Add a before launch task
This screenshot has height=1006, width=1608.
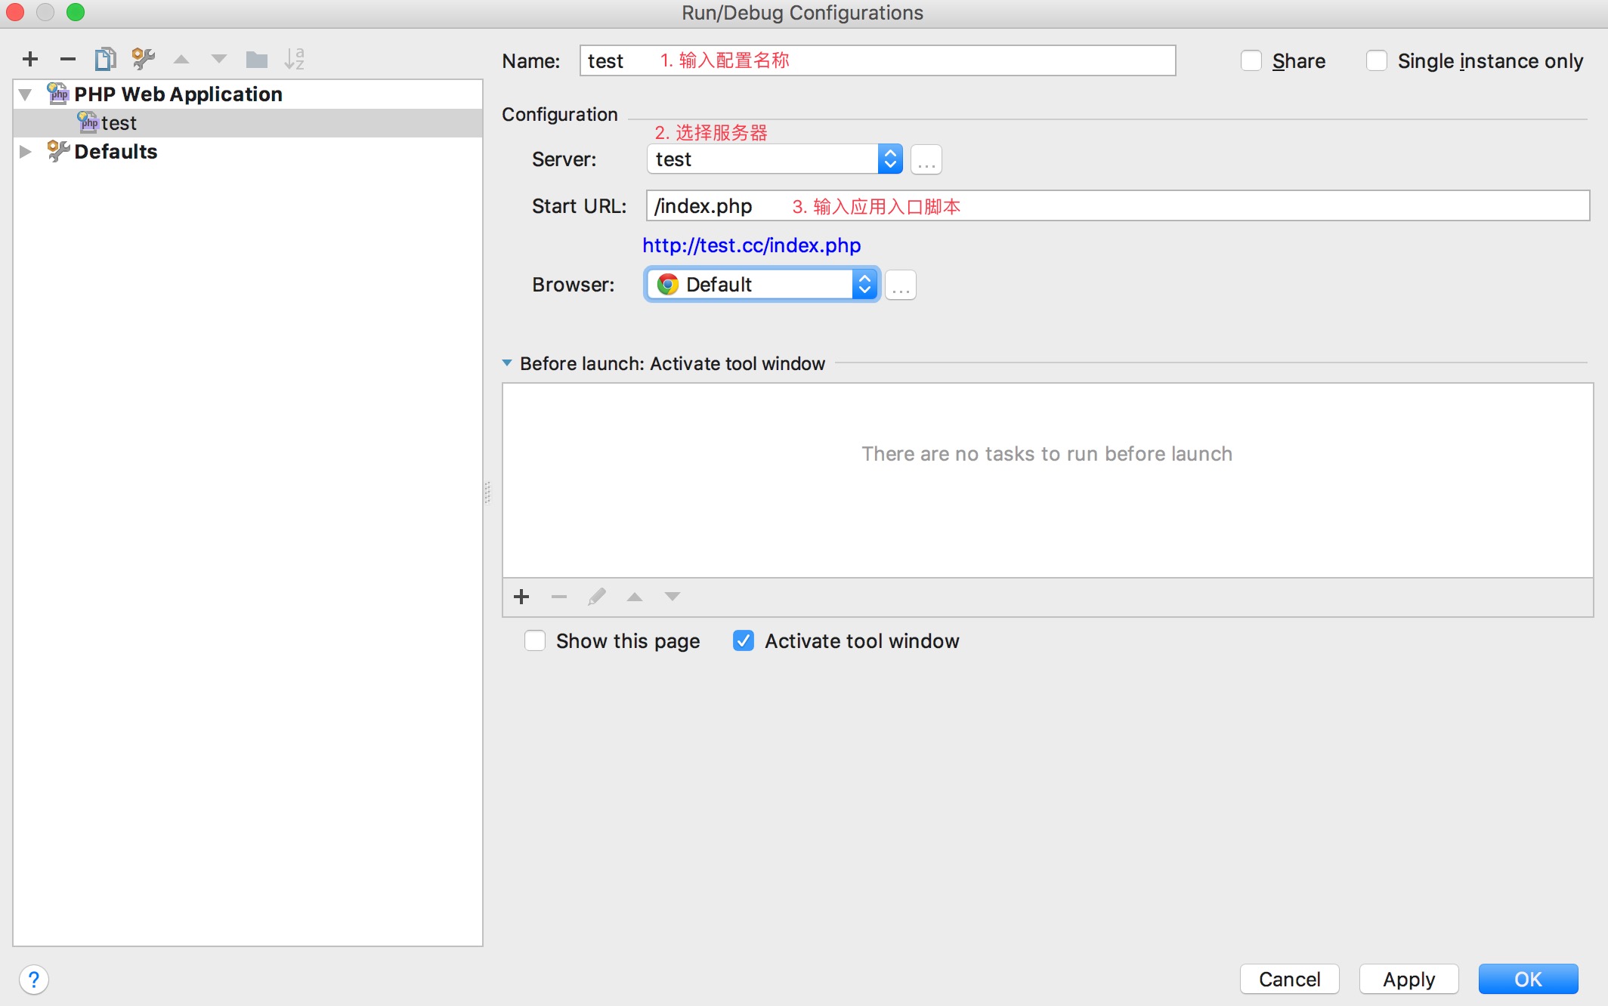click(x=521, y=597)
